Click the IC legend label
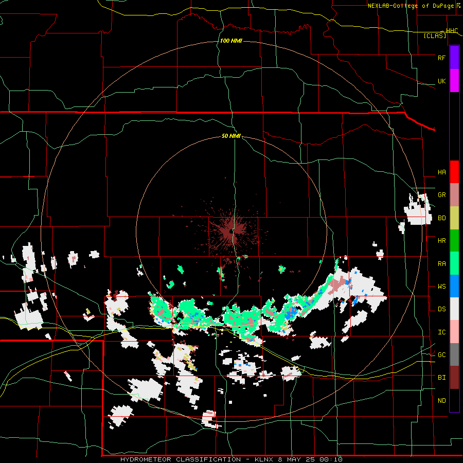 coord(441,332)
